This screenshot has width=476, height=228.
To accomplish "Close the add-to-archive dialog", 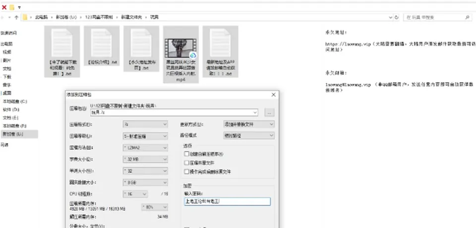I will click(274, 95).
